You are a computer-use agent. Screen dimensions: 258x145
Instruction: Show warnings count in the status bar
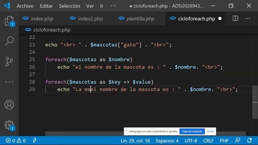[x=21, y=141]
